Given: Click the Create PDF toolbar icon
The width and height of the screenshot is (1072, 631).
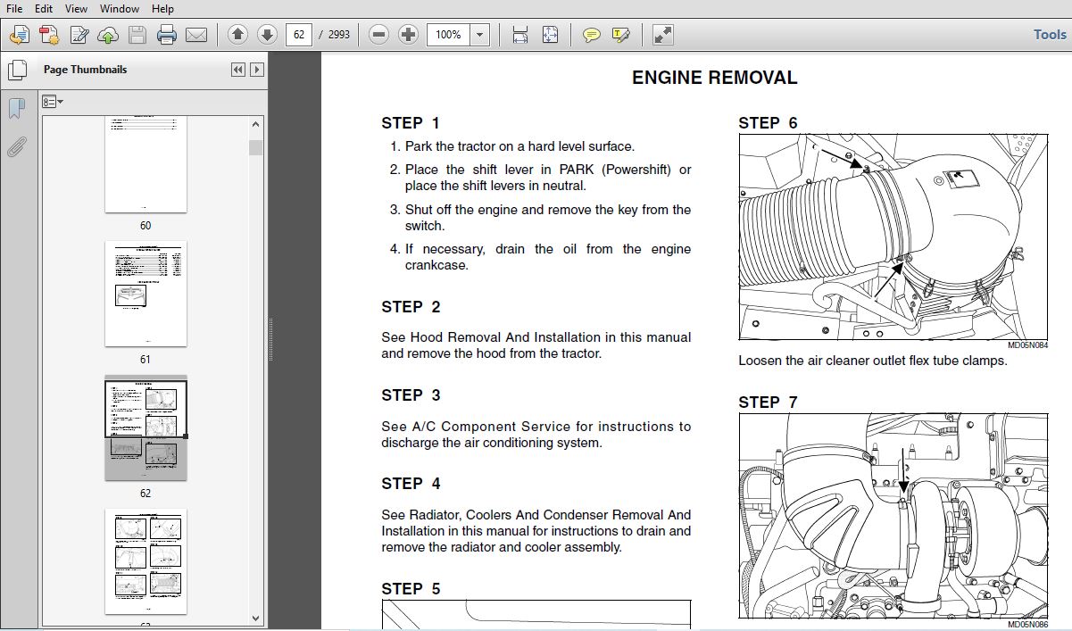Looking at the screenshot, I should point(49,35).
